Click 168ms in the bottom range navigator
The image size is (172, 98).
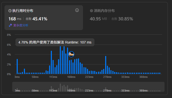tap(71, 91)
